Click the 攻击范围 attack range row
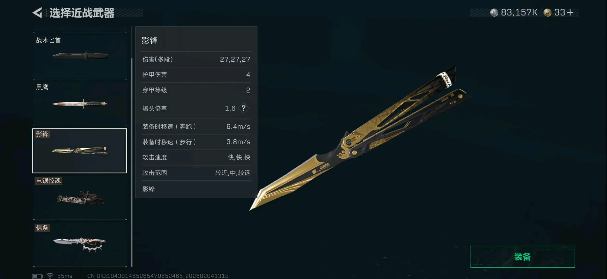Image resolution: width=607 pixels, height=279 pixels. pos(196,173)
